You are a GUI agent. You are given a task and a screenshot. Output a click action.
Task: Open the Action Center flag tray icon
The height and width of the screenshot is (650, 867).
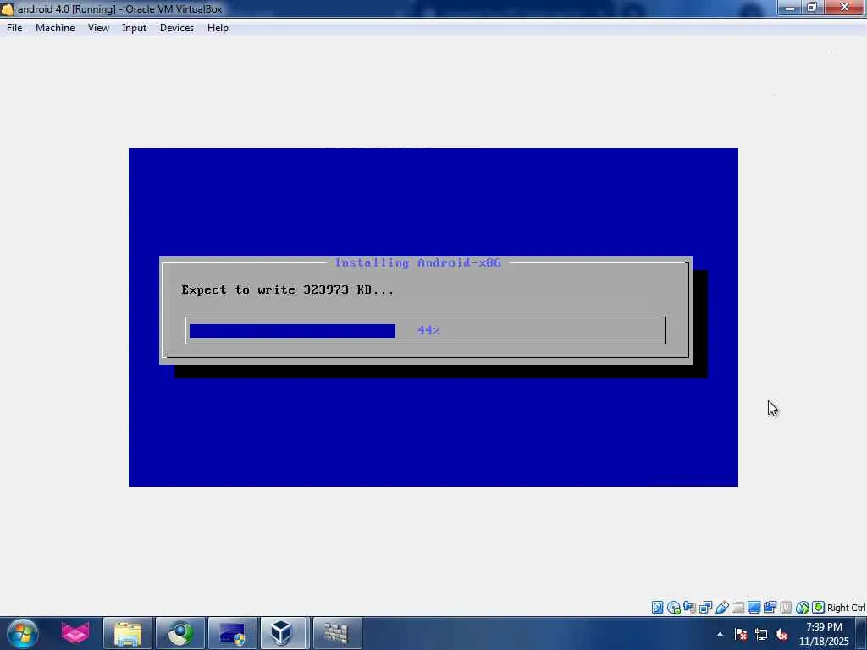(741, 635)
